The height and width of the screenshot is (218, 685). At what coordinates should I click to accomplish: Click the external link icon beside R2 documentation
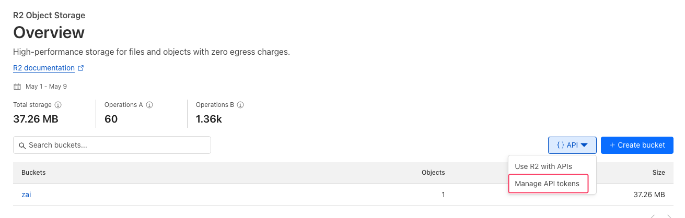(81, 68)
